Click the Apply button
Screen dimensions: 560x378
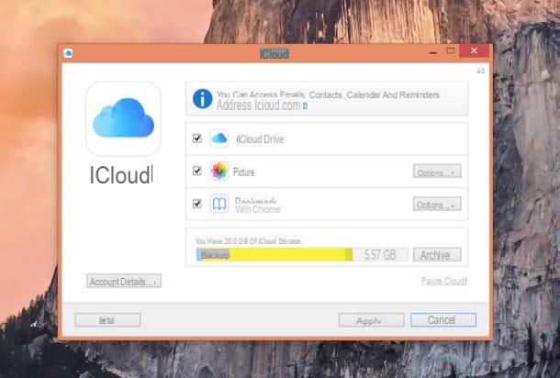click(x=372, y=320)
